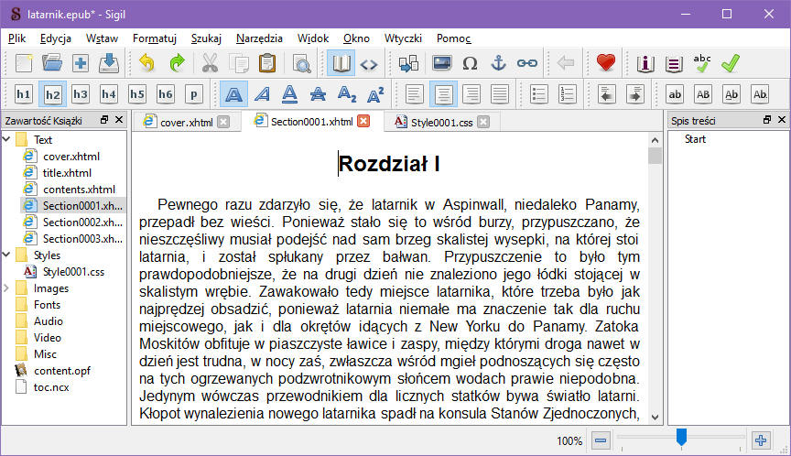Image resolution: width=791 pixels, height=456 pixels.
Task: Expand the Images folder
Action: point(7,288)
